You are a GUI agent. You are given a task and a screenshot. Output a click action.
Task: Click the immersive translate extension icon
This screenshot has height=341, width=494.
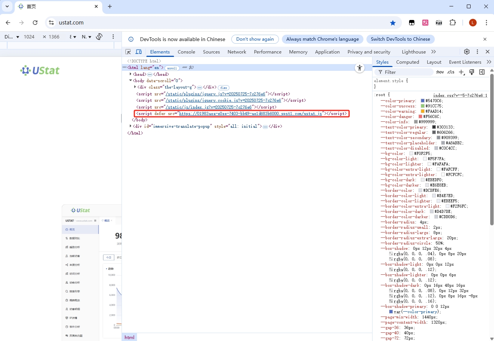(x=425, y=23)
